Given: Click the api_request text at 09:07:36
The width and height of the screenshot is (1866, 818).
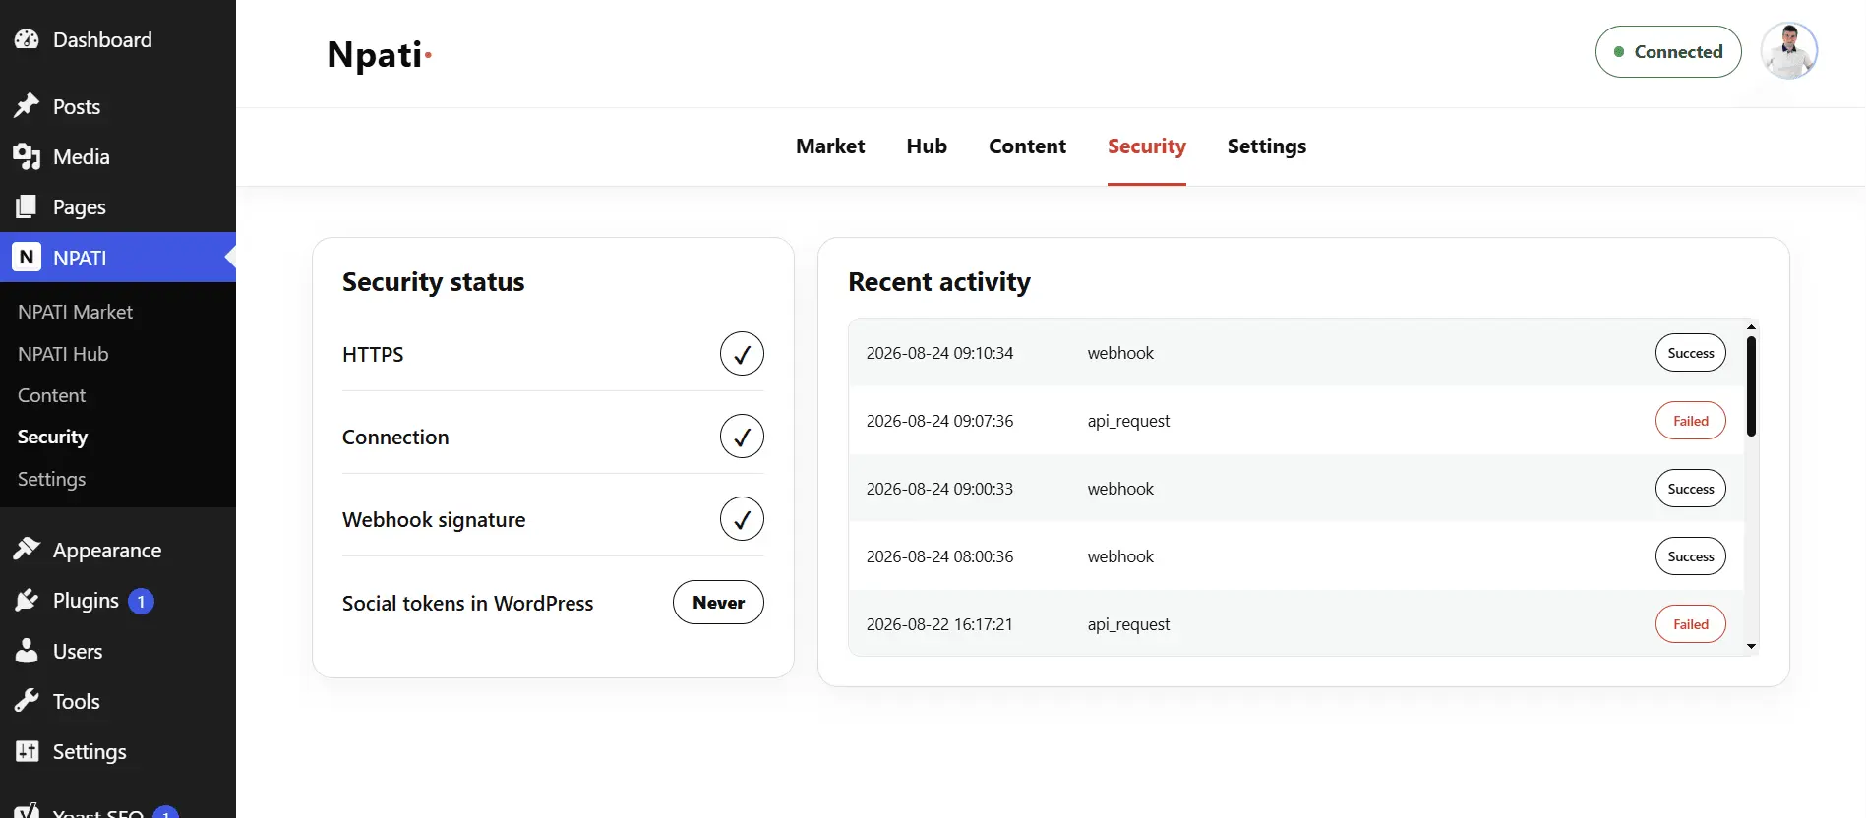Looking at the screenshot, I should 1128,421.
